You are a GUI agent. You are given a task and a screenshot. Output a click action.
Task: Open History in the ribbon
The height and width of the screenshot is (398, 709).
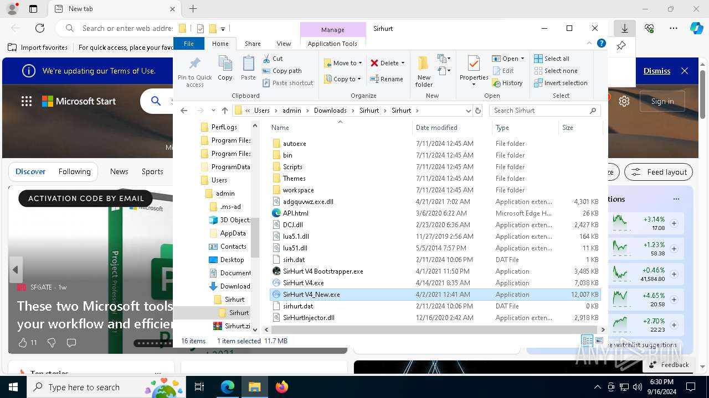pyautogui.click(x=507, y=83)
